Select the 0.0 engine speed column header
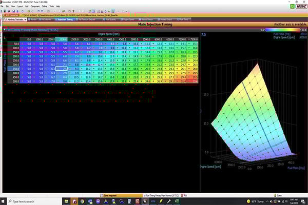 (26, 39)
